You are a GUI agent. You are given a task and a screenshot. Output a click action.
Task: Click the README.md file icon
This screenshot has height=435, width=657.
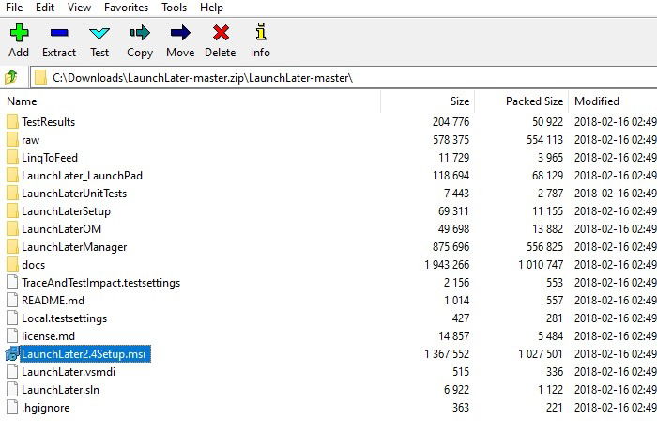click(12, 300)
